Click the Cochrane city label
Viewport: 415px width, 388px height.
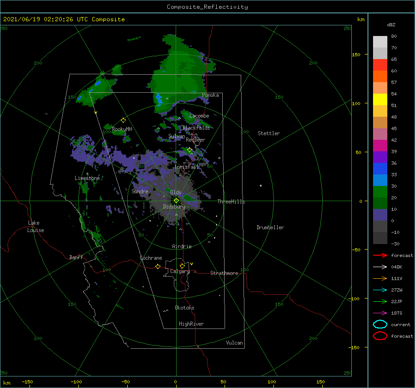coord(151,258)
